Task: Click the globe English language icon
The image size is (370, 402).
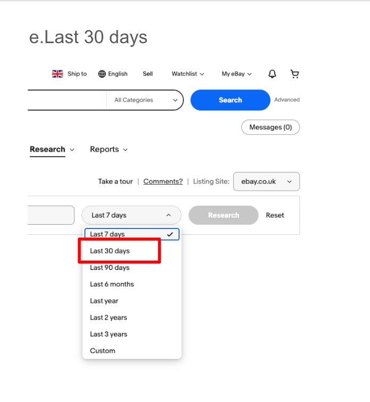Action: (102, 74)
